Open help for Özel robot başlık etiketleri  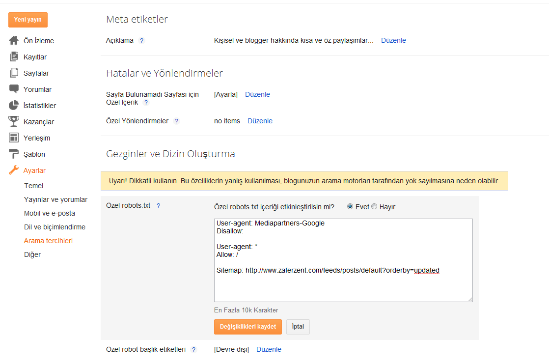(193, 350)
